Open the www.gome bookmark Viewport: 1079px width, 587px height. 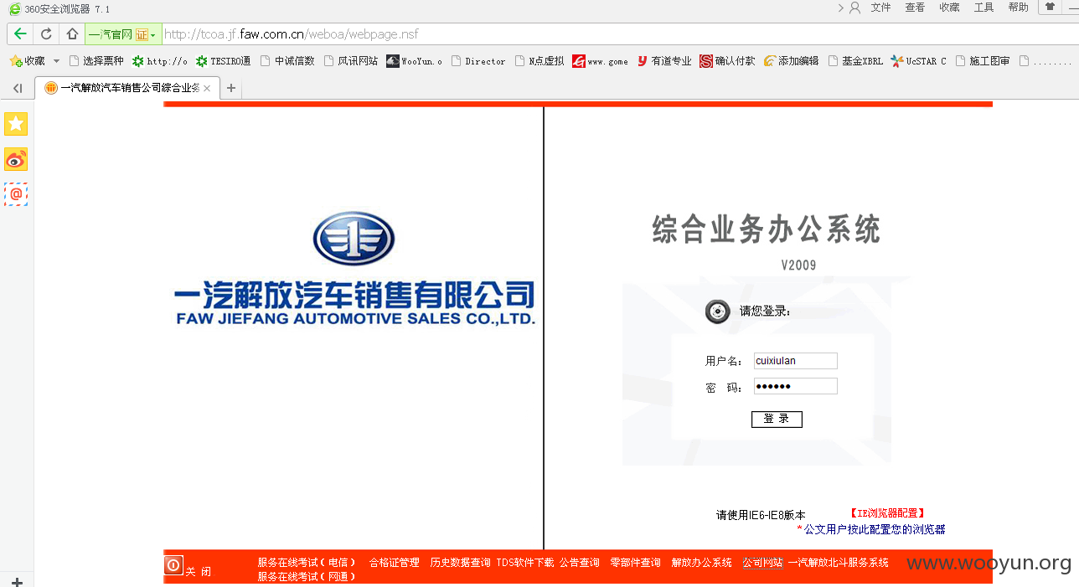[601, 61]
